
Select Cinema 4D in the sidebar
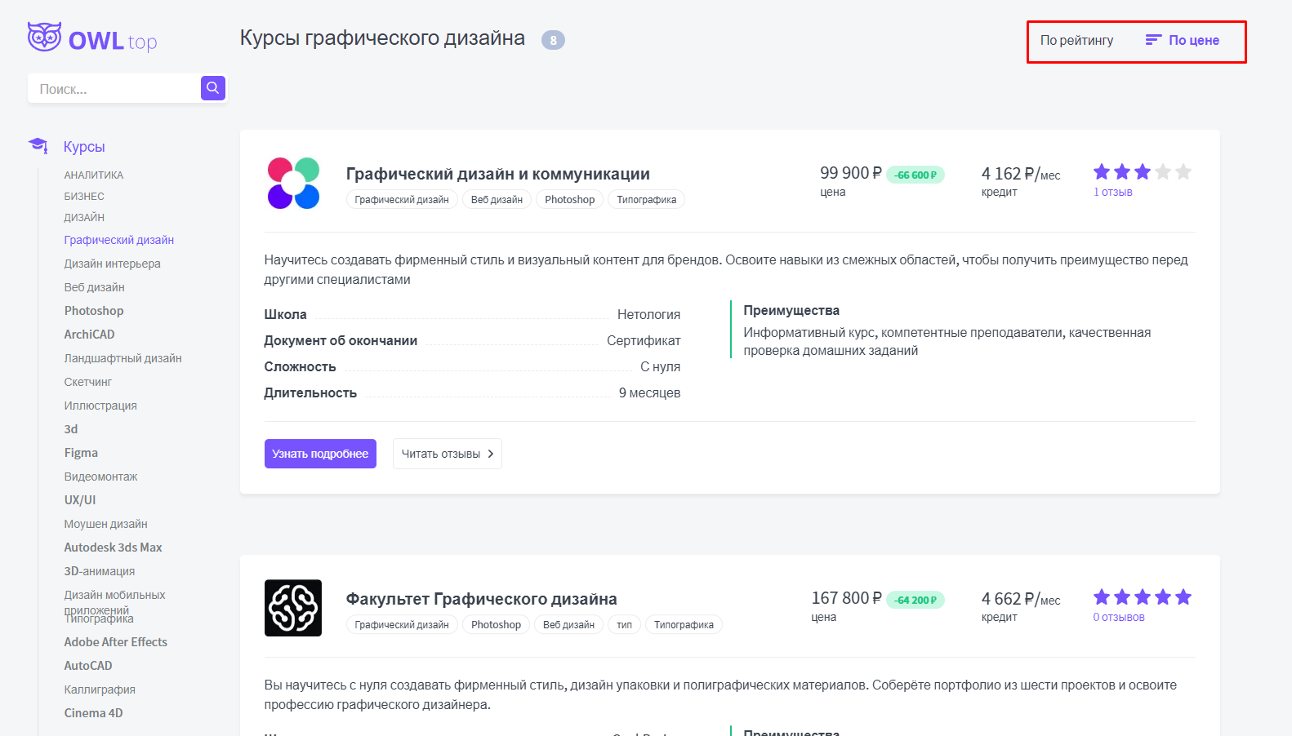tap(93, 713)
